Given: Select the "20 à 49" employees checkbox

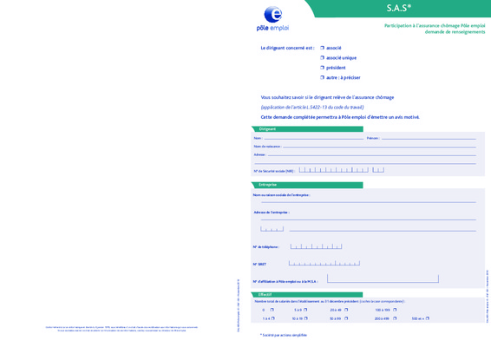Looking at the screenshot, I should click(x=346, y=310).
